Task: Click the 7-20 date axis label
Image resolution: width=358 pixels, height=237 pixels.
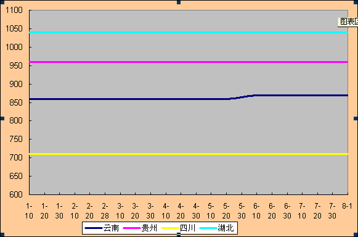Action: (x=317, y=211)
